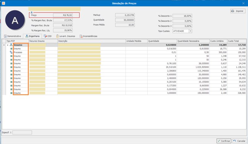Click the Inconsistências tab warning icon
Image resolution: width=248 pixels, height=144 pixels.
pos(81,36)
